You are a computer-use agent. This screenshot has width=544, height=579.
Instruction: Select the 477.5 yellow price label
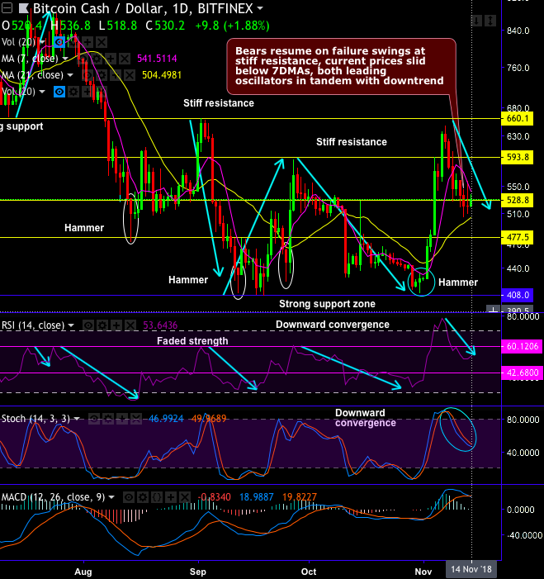[517, 237]
